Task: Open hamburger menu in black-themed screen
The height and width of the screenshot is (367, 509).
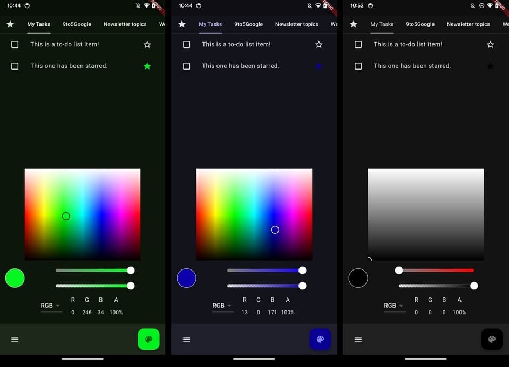Action: pyautogui.click(x=358, y=340)
